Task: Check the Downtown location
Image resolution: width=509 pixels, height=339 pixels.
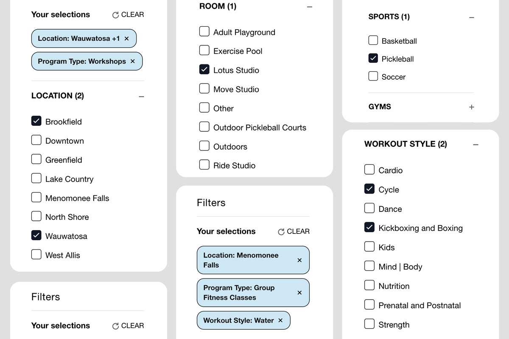Action: 36,140
